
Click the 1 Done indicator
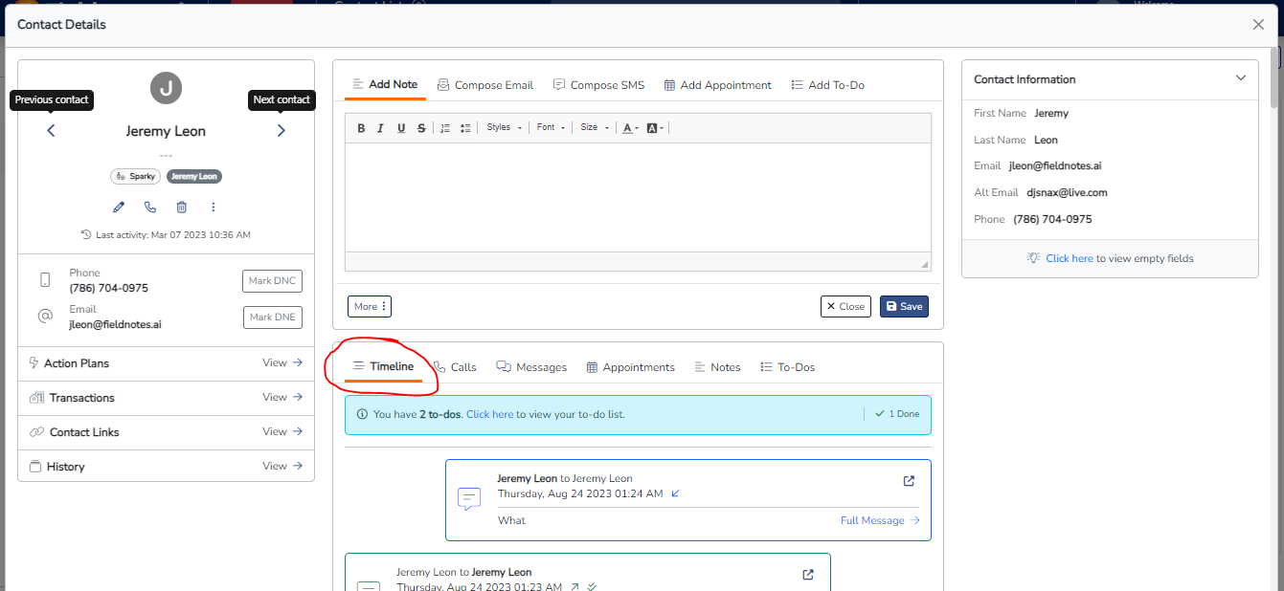tap(897, 414)
